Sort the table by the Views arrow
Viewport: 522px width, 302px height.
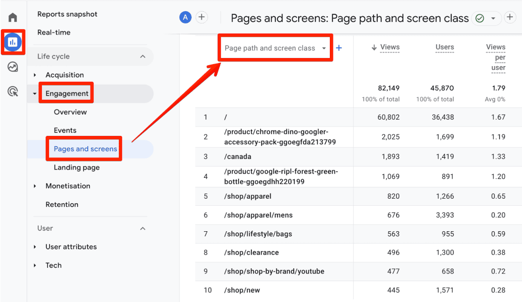(375, 47)
